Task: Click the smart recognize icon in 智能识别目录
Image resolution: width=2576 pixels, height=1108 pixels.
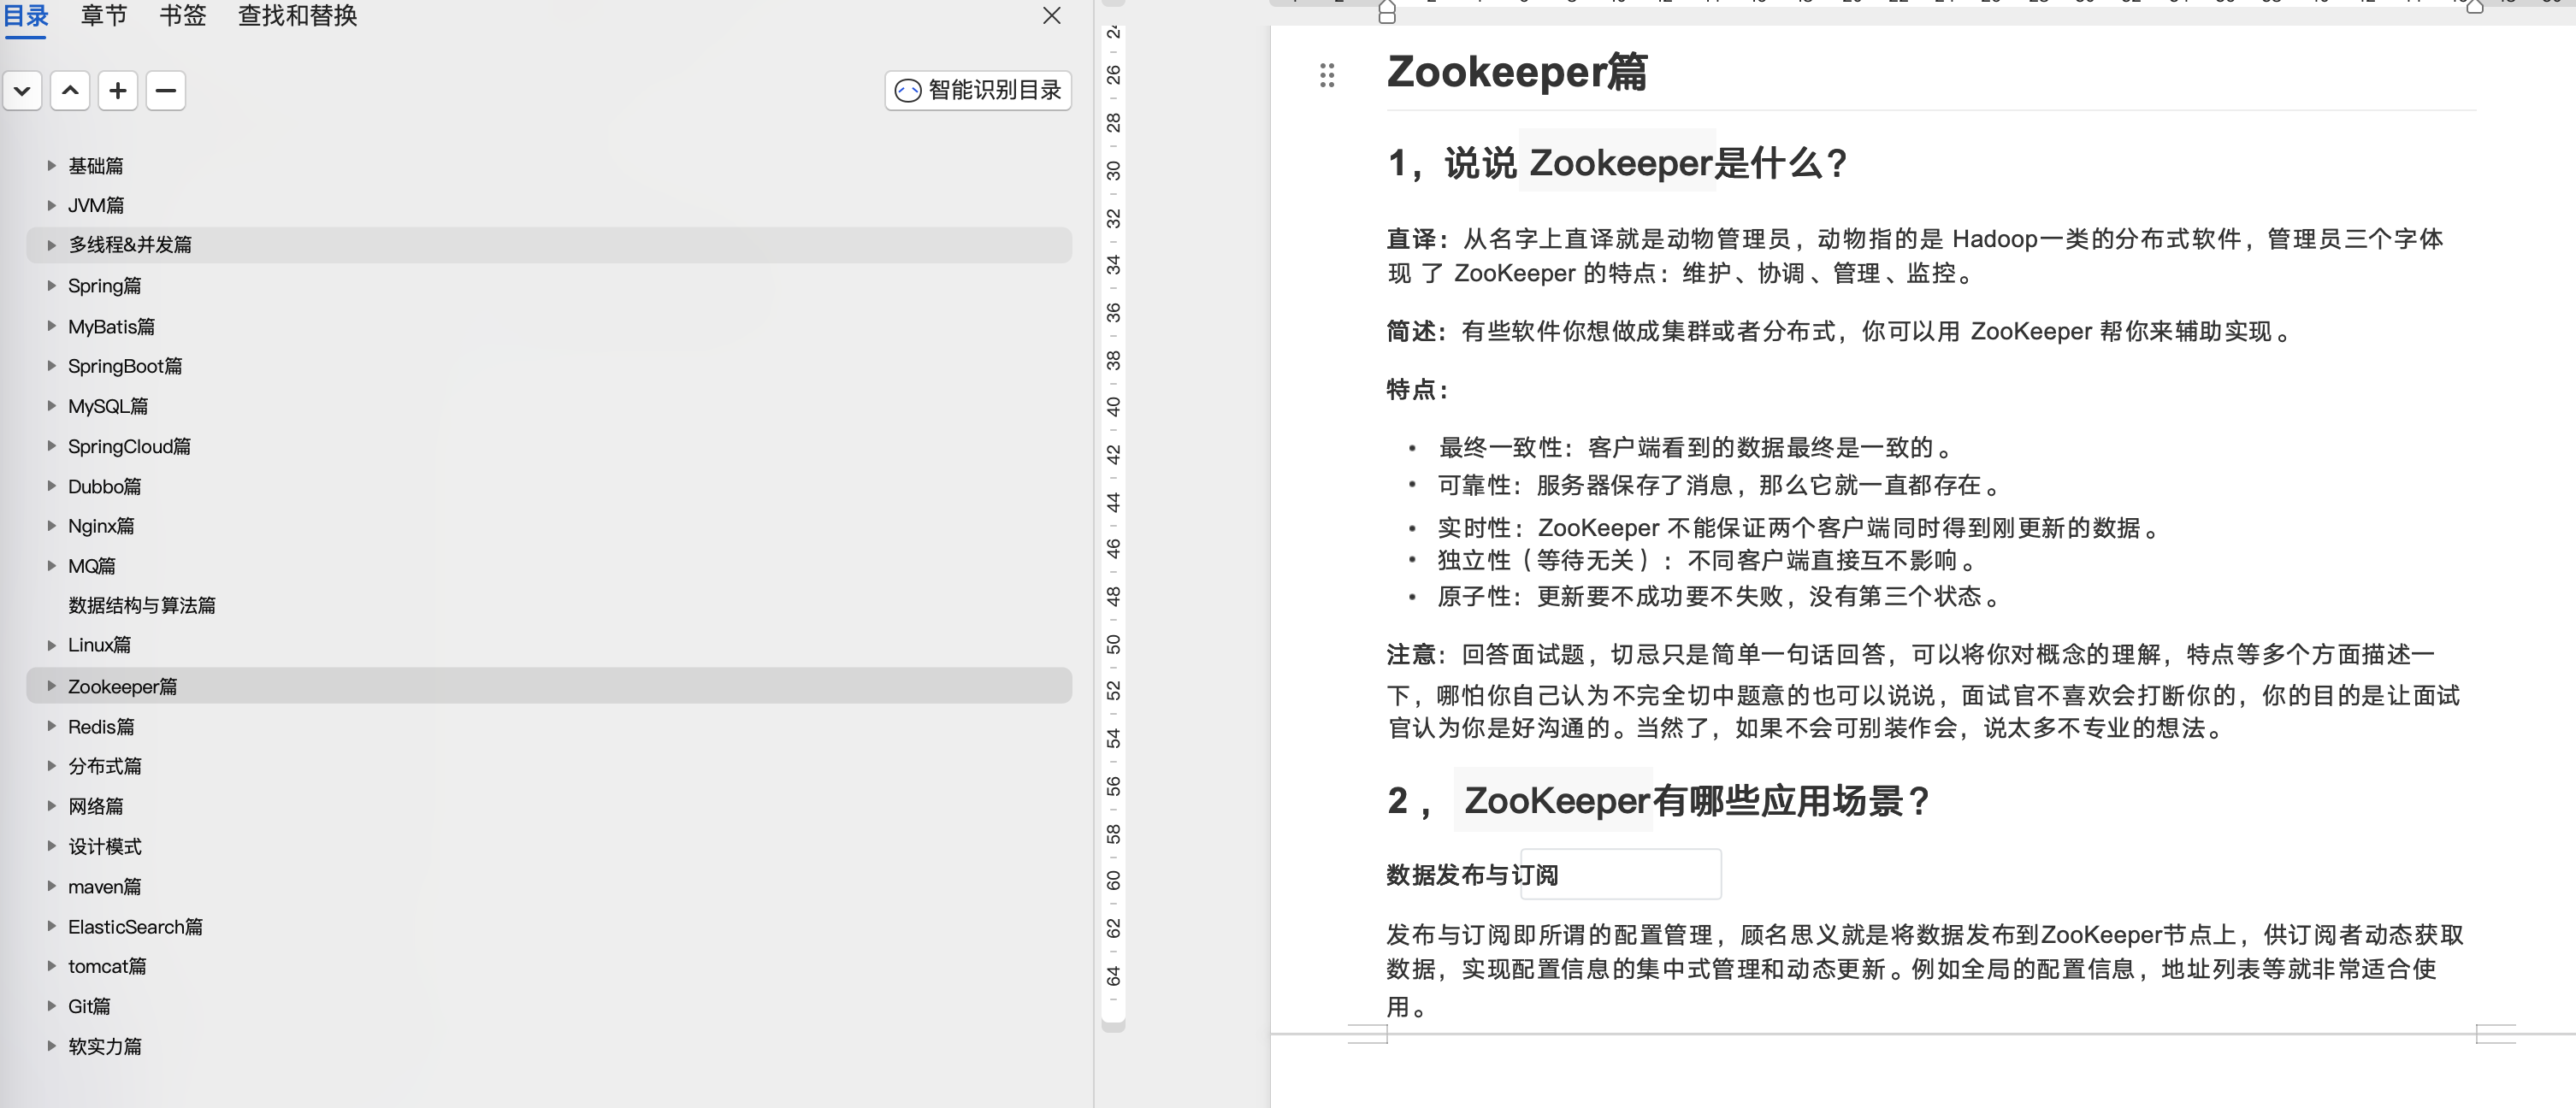Action: point(907,91)
